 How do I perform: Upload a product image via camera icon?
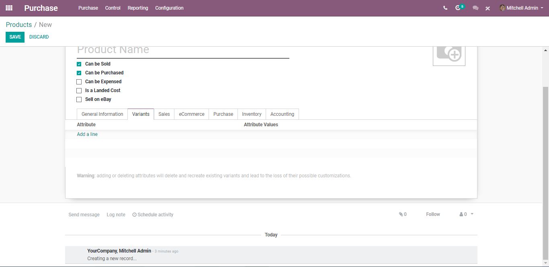449,53
